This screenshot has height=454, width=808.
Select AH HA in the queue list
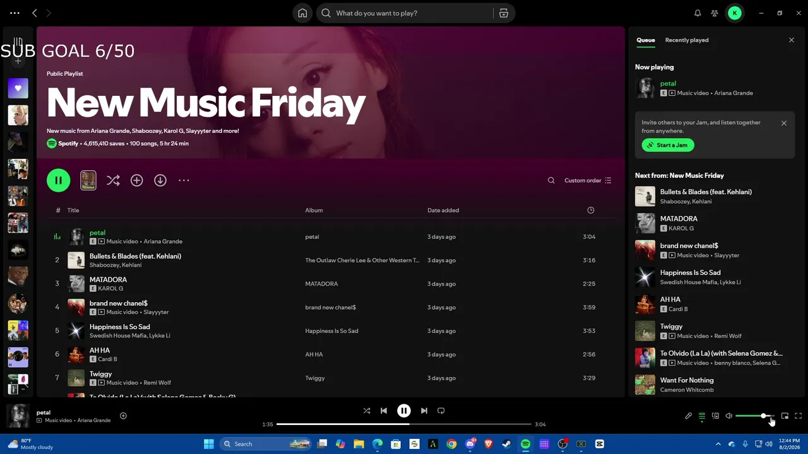click(715, 304)
